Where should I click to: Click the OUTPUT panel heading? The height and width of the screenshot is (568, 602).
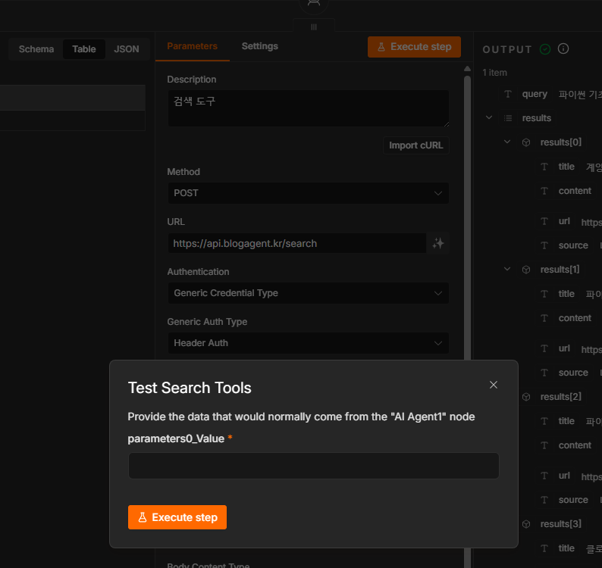tap(507, 49)
